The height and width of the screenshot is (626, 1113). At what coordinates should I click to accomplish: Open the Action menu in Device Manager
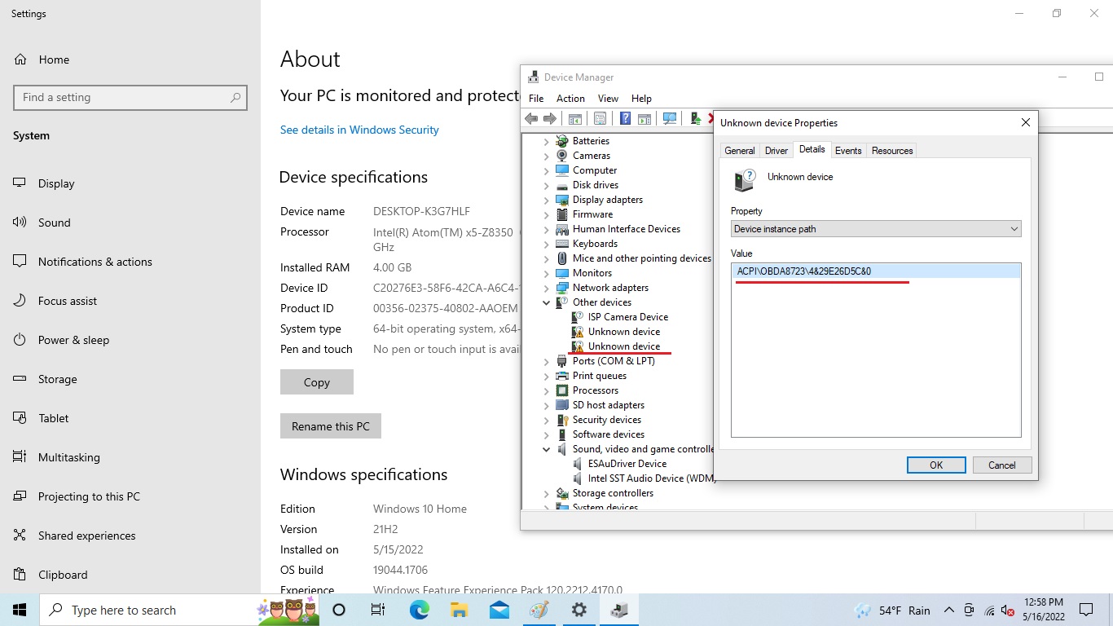[x=570, y=98]
